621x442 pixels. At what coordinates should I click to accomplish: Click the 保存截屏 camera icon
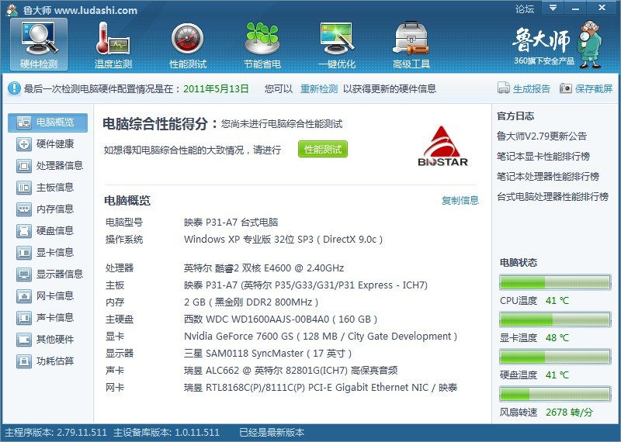tap(566, 88)
